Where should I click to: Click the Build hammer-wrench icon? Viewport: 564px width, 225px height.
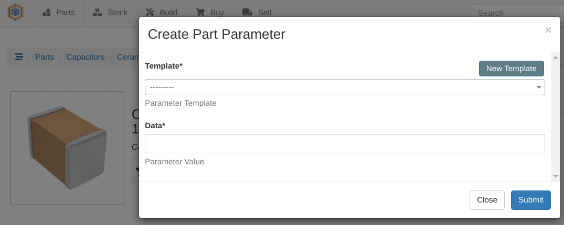click(150, 13)
